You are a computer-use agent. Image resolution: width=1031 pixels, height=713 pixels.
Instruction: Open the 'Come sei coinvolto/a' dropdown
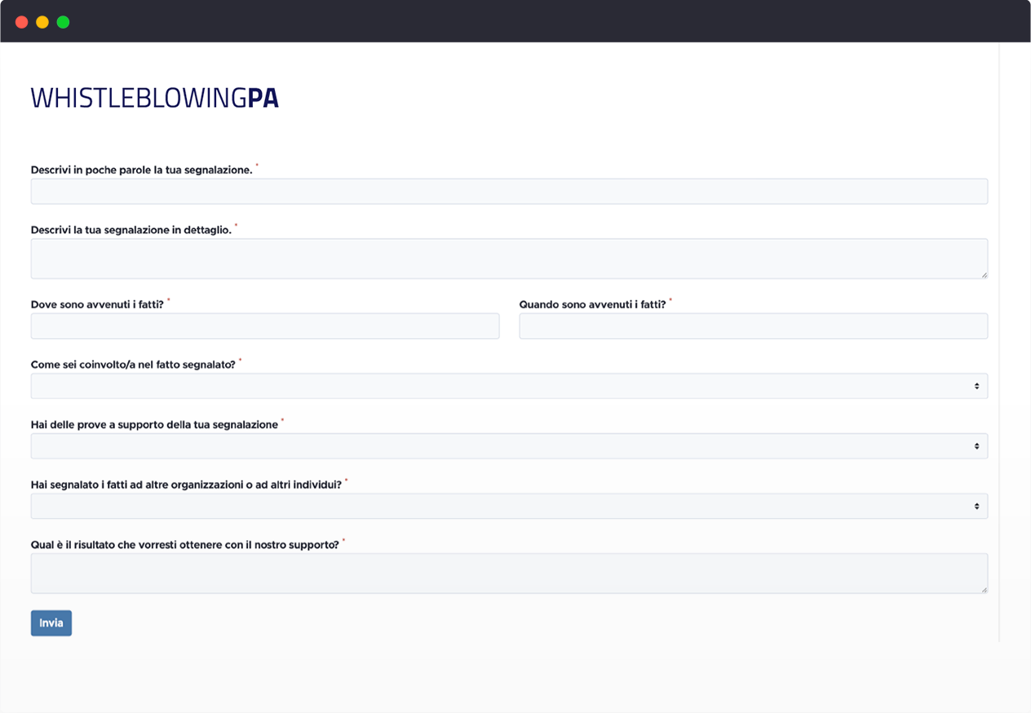coord(509,386)
